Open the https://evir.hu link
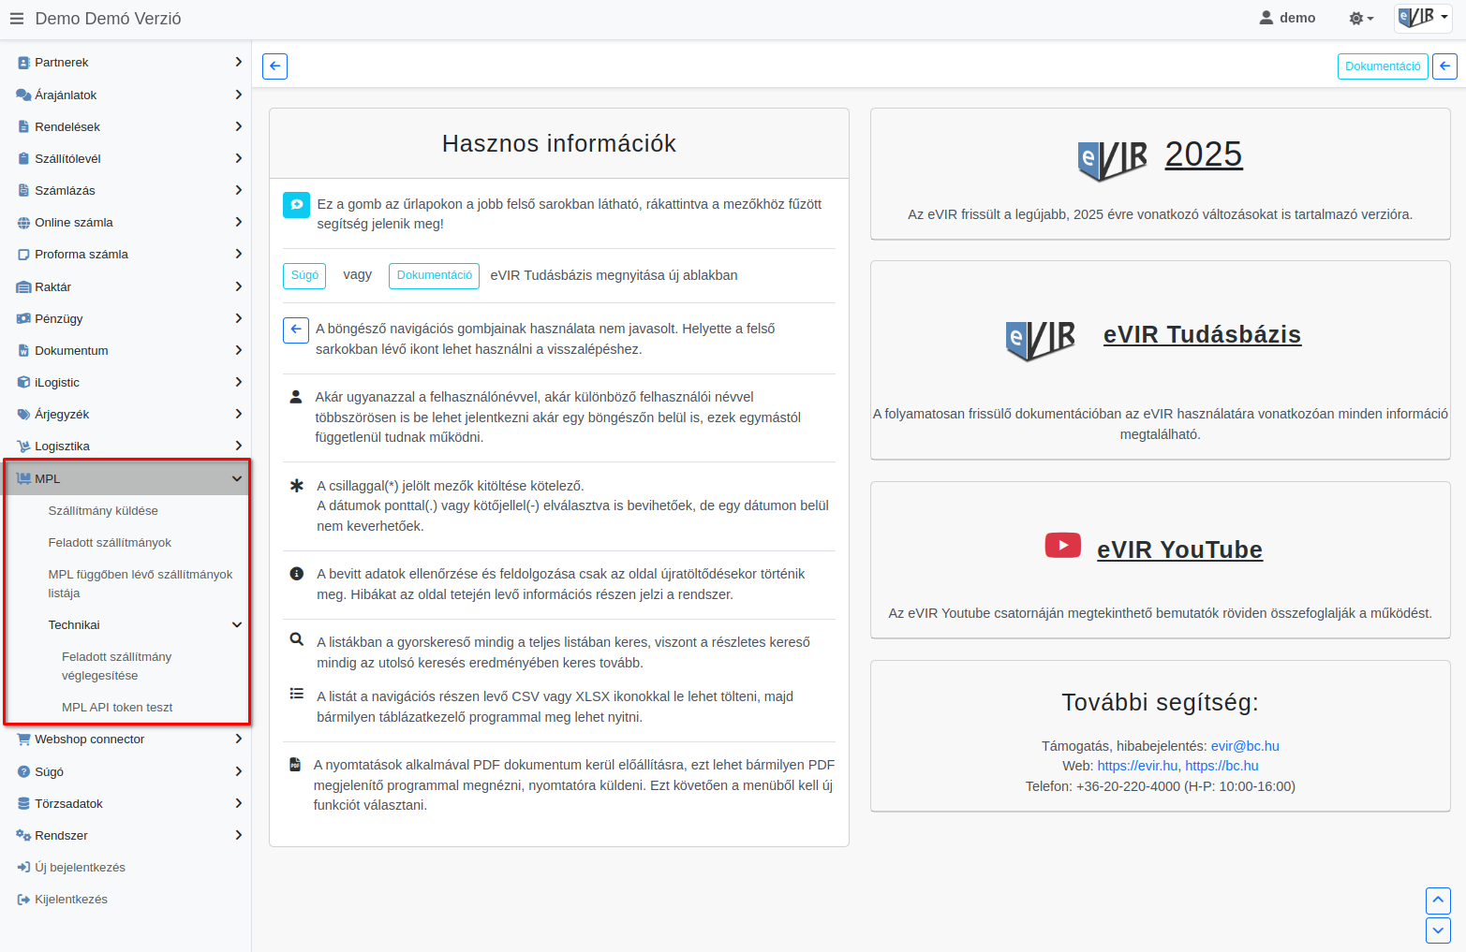This screenshot has height=952, width=1466. click(1137, 766)
